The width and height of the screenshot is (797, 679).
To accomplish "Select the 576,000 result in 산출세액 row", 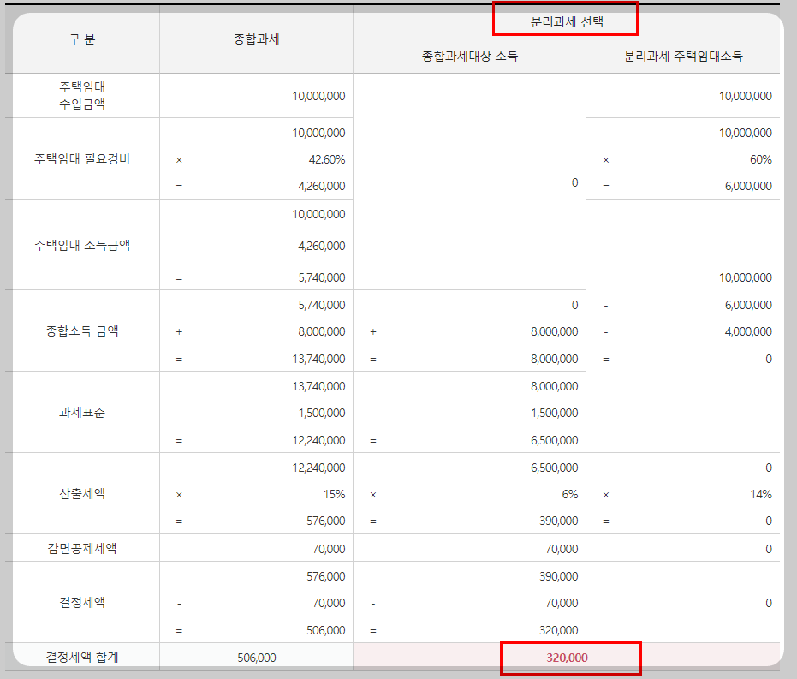I will click(x=326, y=521).
